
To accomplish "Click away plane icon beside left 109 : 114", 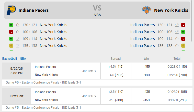I will pyautogui.click(x=18, y=39).
